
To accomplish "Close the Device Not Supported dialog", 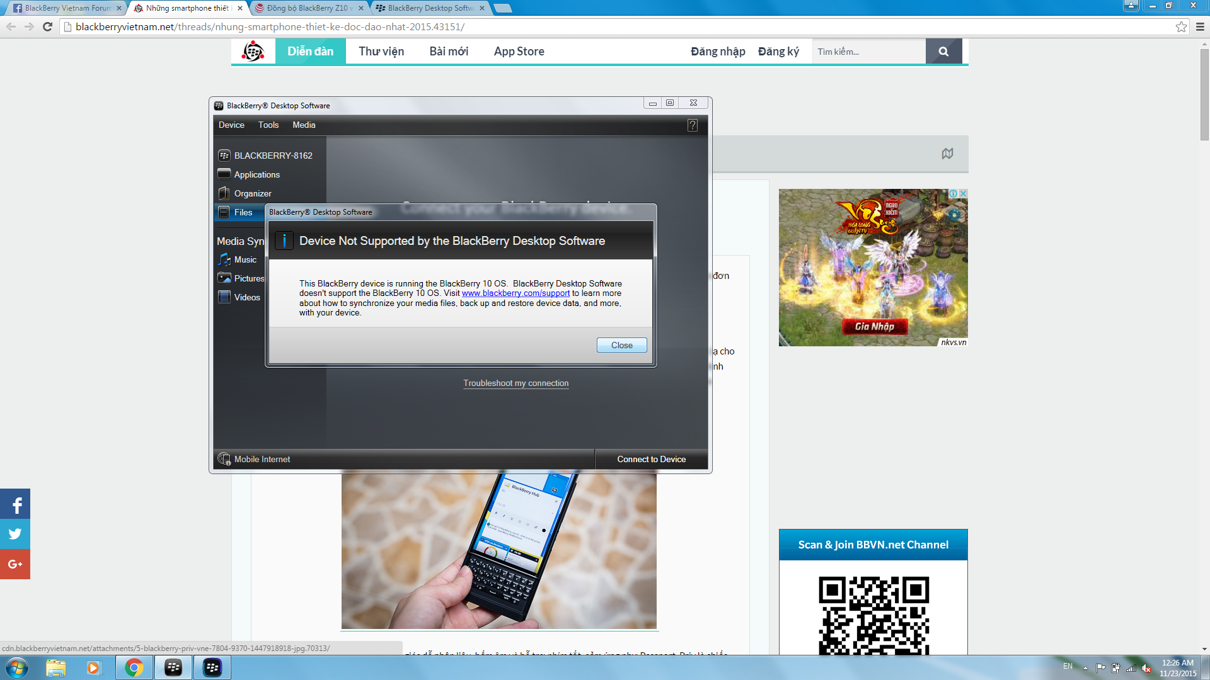I will tap(621, 345).
